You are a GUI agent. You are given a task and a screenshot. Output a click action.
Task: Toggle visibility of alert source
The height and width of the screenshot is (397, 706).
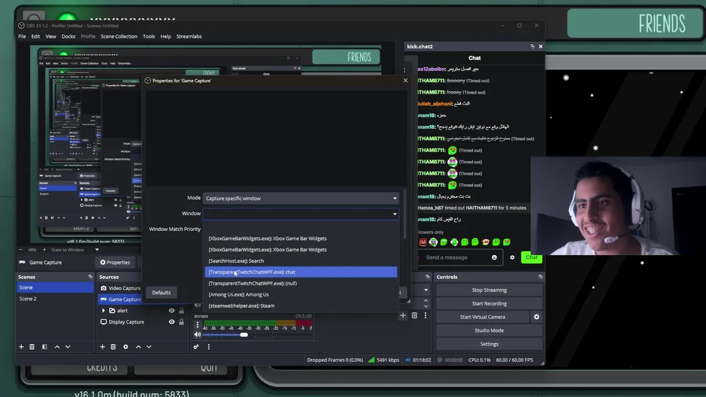(172, 310)
